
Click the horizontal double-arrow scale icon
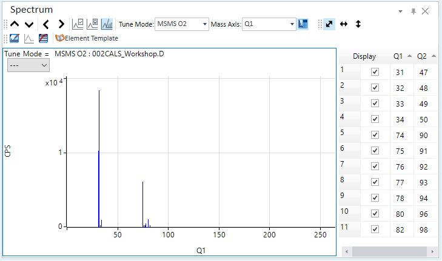tap(344, 24)
